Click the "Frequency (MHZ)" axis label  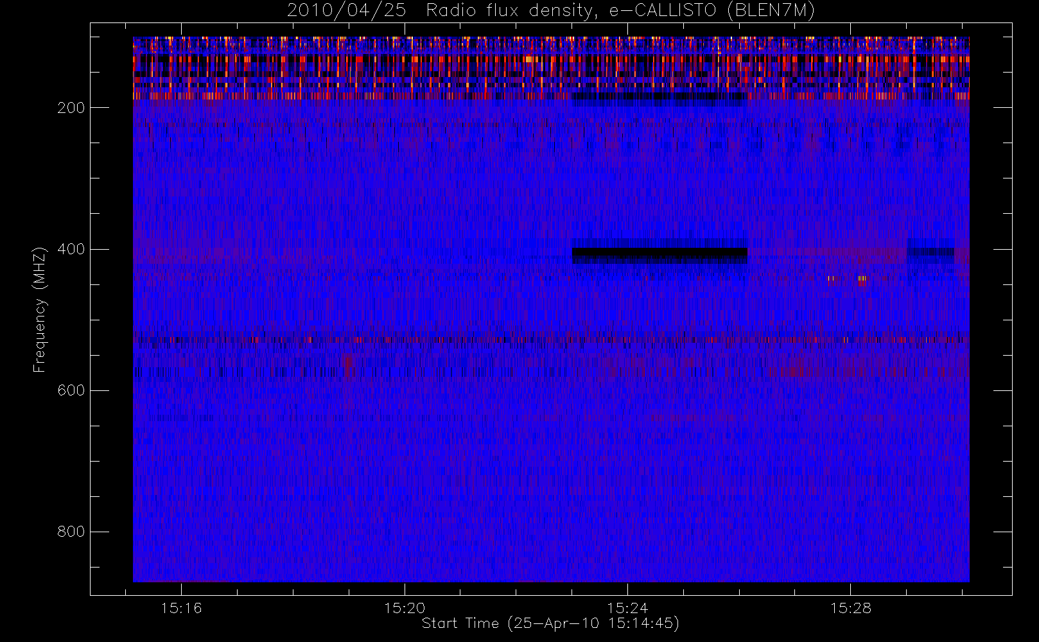40,309
